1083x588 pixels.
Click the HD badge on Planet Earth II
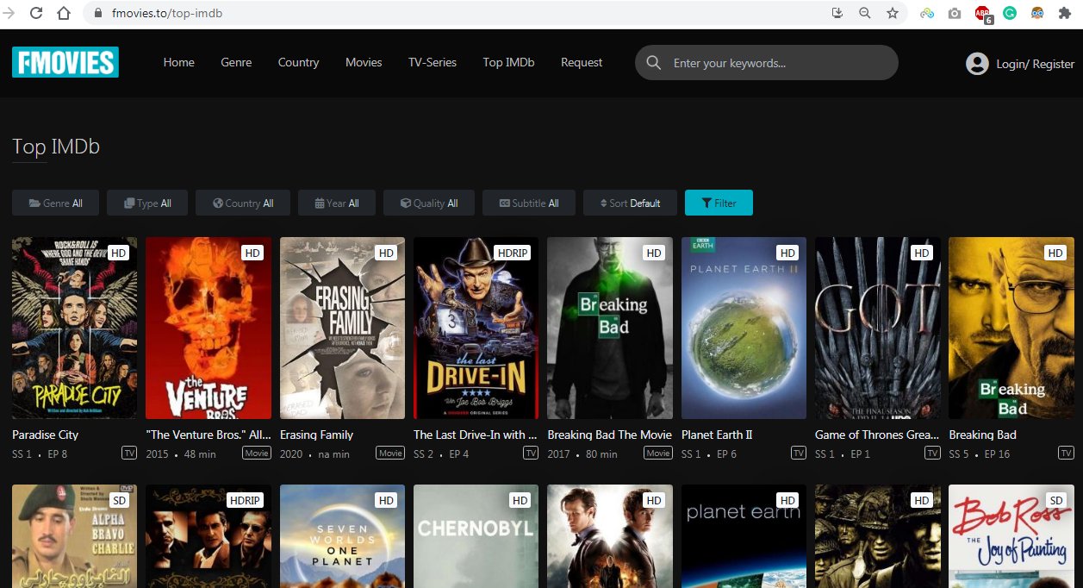(787, 253)
